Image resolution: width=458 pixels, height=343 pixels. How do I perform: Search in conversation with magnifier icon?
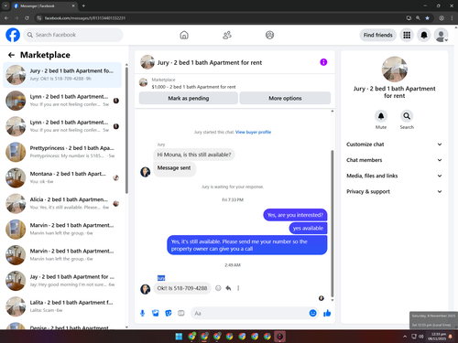[407, 116]
